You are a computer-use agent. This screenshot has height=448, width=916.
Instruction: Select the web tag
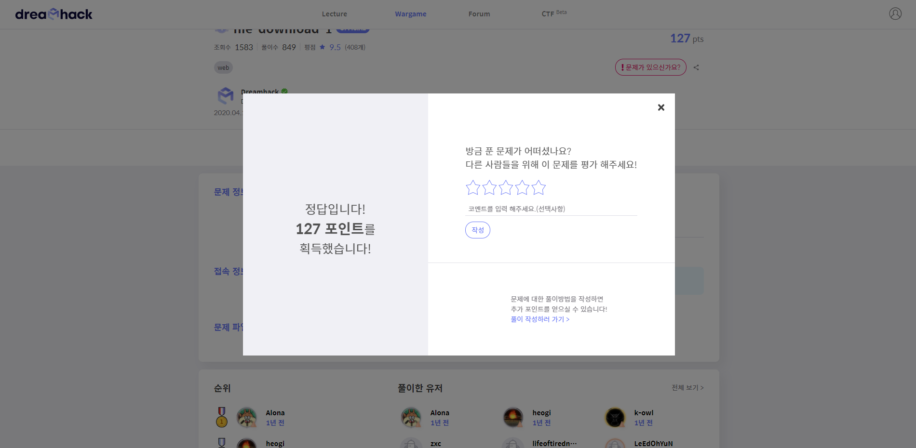tap(223, 67)
